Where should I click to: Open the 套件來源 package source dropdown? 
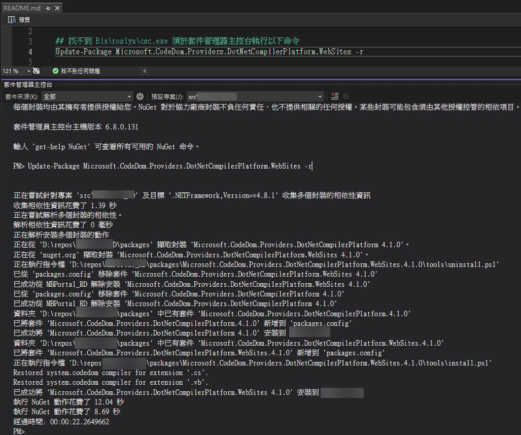coord(87,96)
